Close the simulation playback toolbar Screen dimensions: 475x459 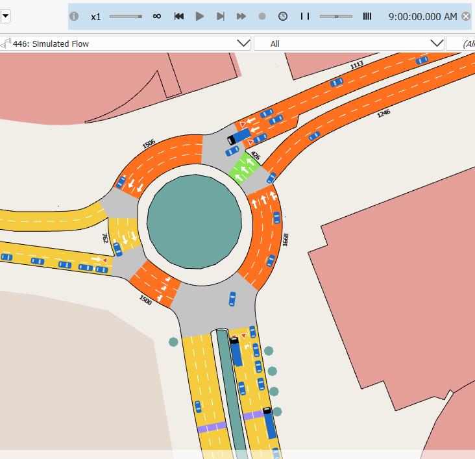click(466, 16)
